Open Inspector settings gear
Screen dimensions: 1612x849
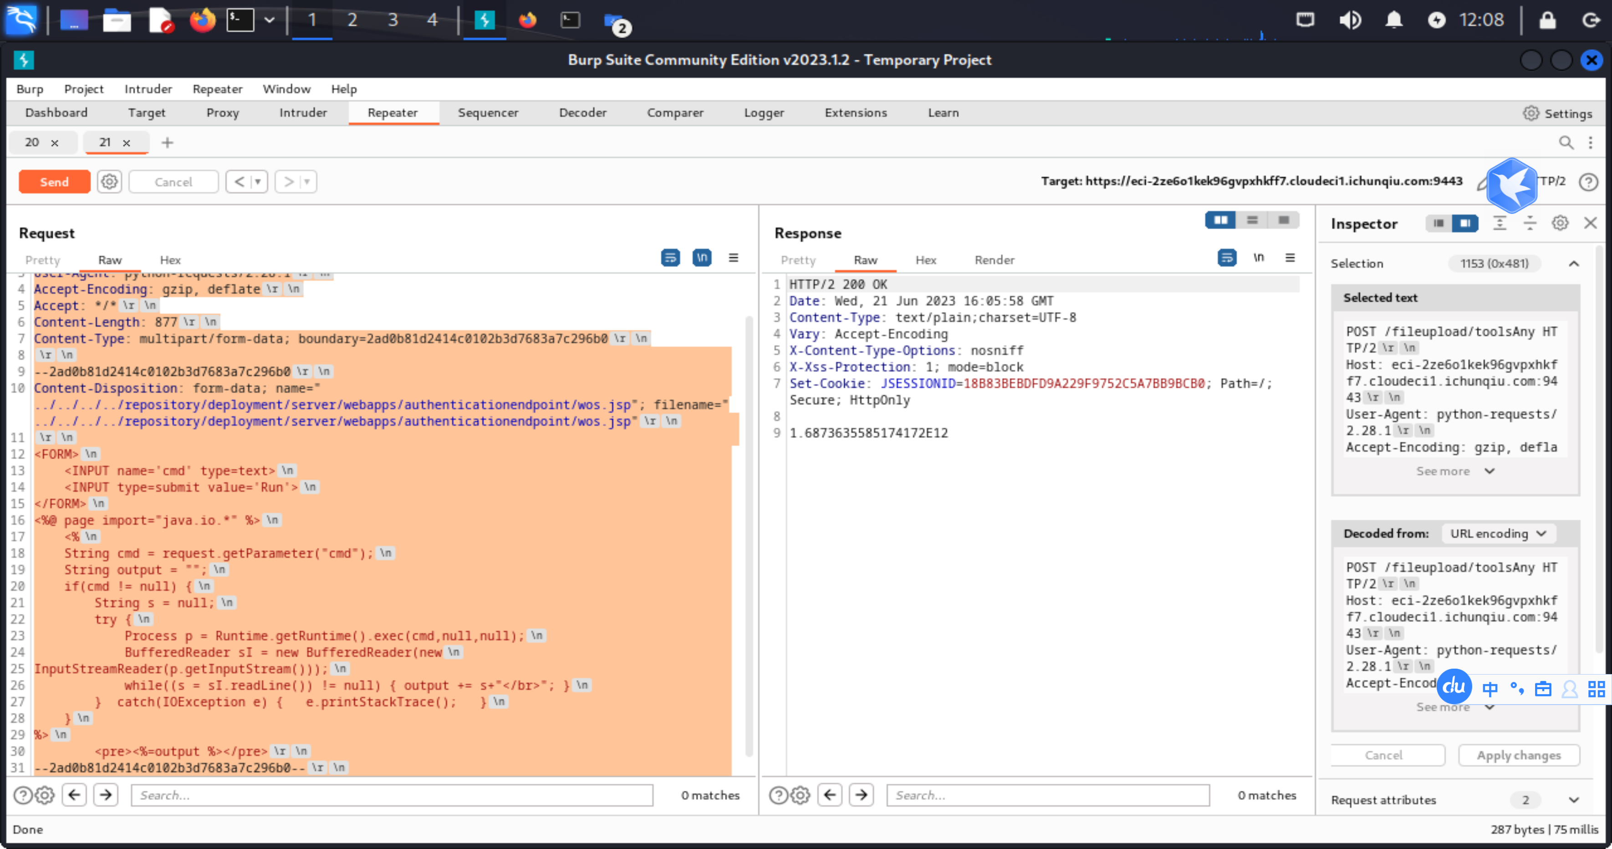point(1560,224)
